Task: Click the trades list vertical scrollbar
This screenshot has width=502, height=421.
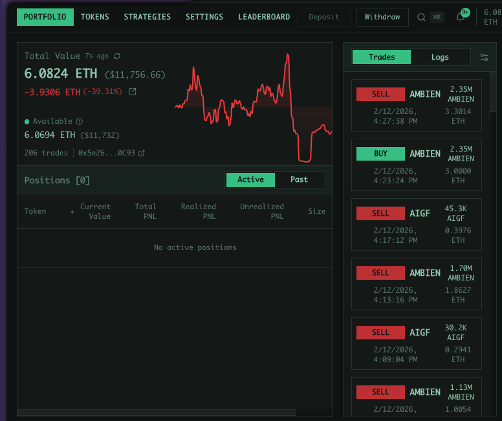Action: 493,92
